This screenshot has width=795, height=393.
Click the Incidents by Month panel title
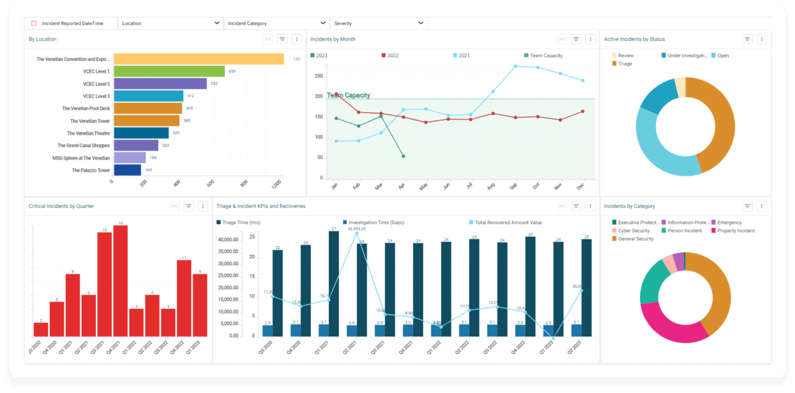click(333, 39)
